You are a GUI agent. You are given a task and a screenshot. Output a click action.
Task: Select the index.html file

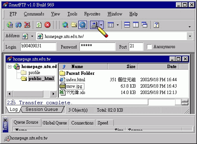[x=76, y=80]
